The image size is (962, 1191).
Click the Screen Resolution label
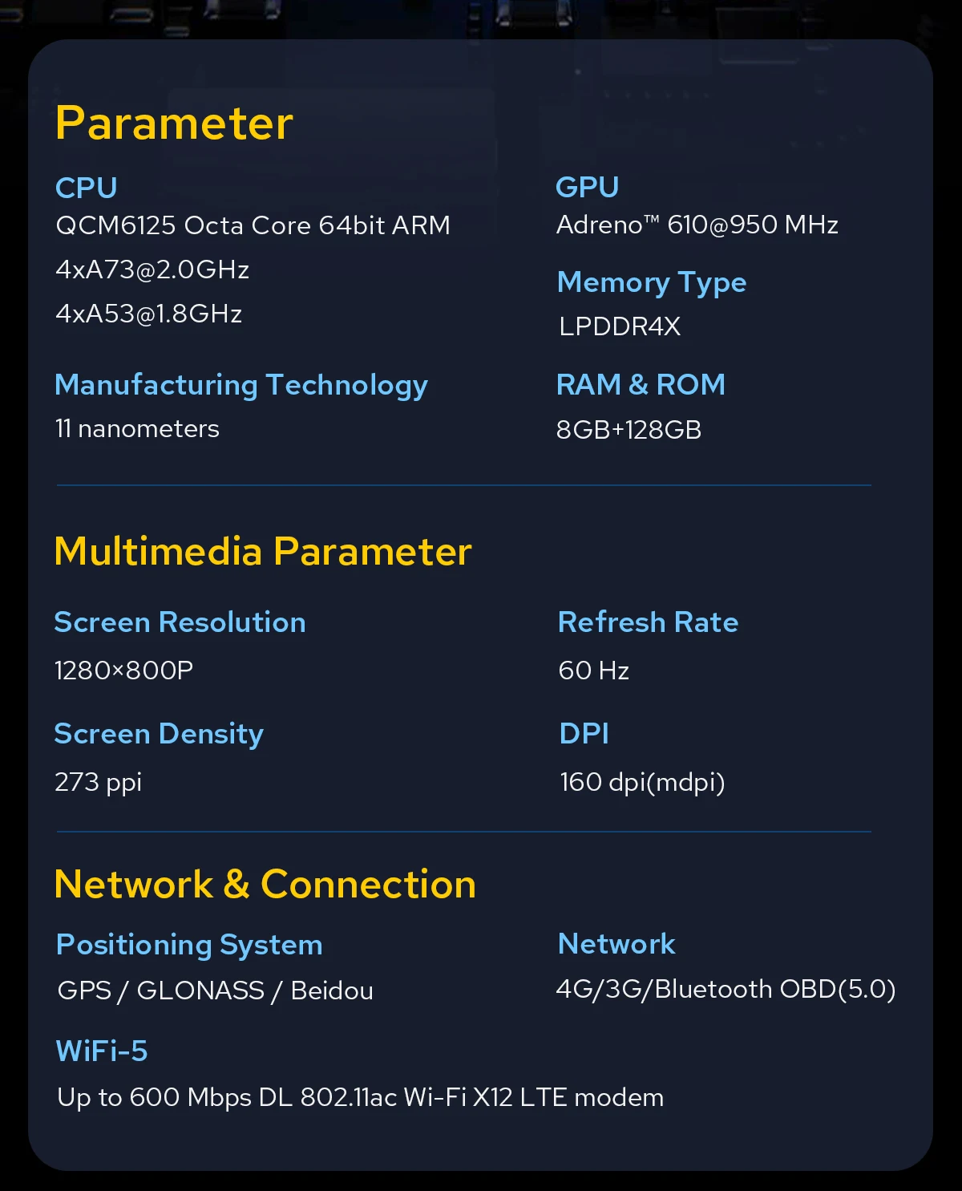(x=180, y=622)
